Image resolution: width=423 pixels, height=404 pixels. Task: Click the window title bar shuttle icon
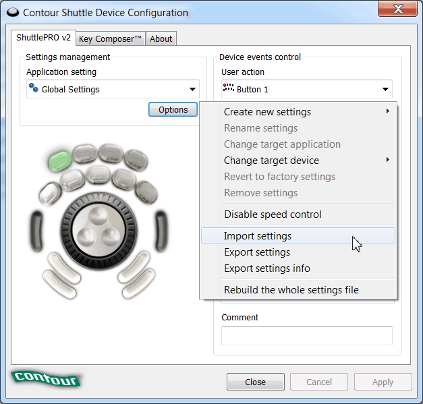point(13,12)
